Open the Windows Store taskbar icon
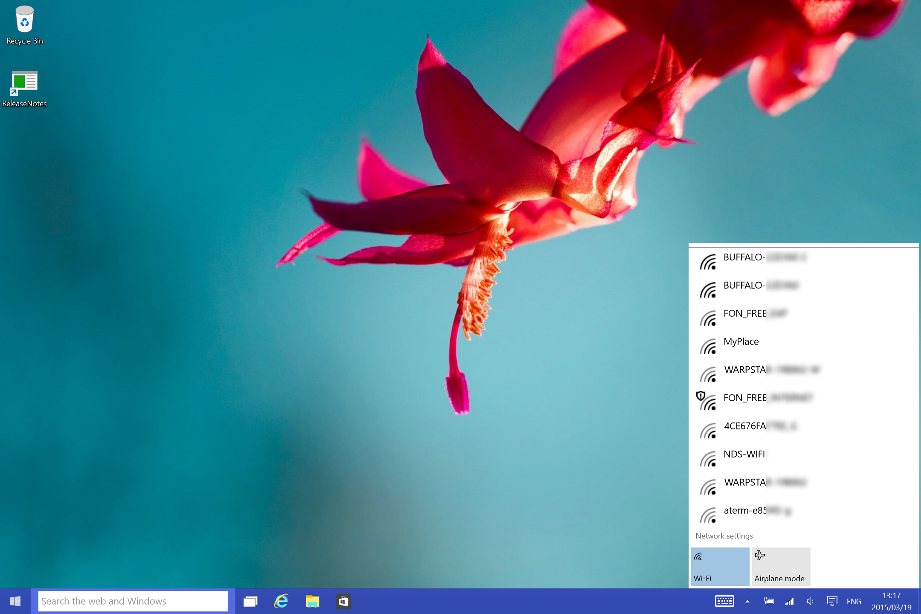The image size is (921, 614). pos(344,601)
